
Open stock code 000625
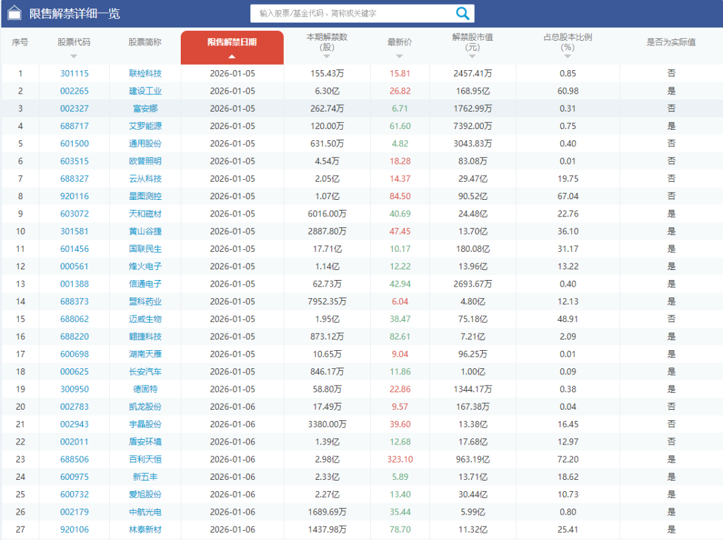tap(74, 372)
